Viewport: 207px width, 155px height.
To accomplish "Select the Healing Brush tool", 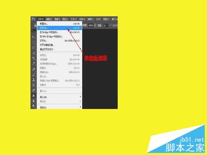I will [x=34, y=69].
